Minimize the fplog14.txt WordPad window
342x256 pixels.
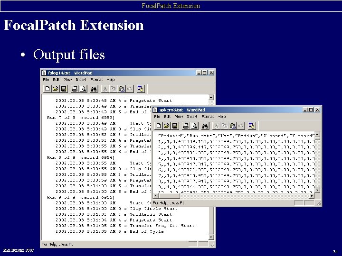point(199,73)
